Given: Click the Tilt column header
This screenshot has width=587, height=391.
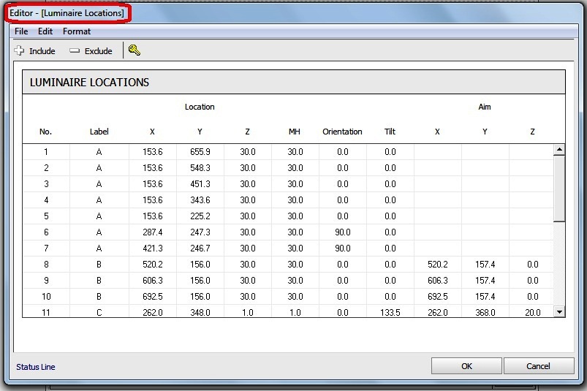Looking at the screenshot, I should 390,132.
